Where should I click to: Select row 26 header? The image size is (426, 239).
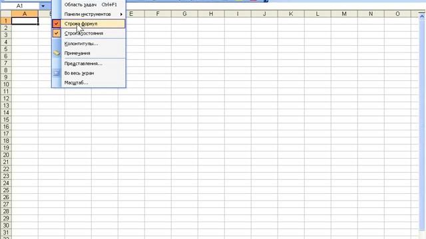coord(6,197)
